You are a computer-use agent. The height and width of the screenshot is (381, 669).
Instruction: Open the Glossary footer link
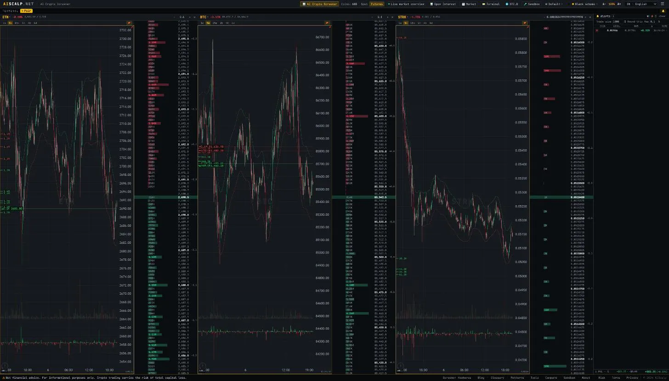pyautogui.click(x=497, y=378)
